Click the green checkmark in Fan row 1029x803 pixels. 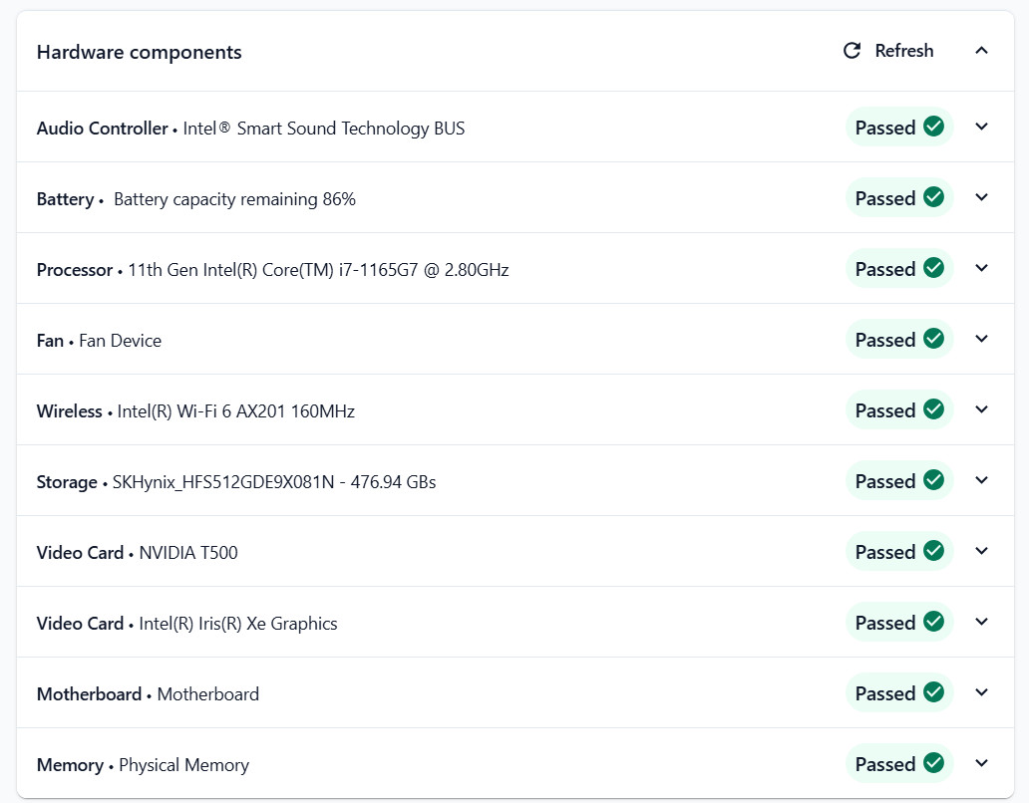(x=933, y=339)
